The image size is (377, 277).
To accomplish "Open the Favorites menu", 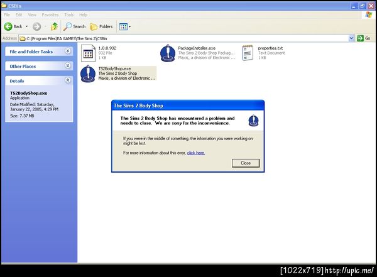I will coord(50,15).
